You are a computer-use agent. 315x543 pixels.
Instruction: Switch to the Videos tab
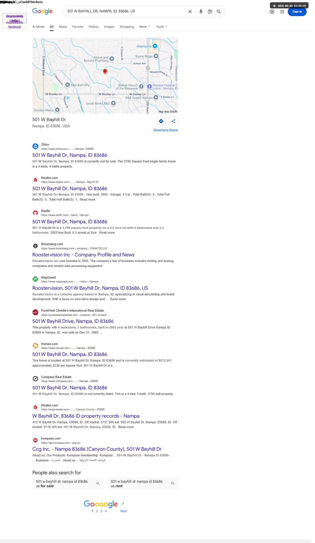94,27
